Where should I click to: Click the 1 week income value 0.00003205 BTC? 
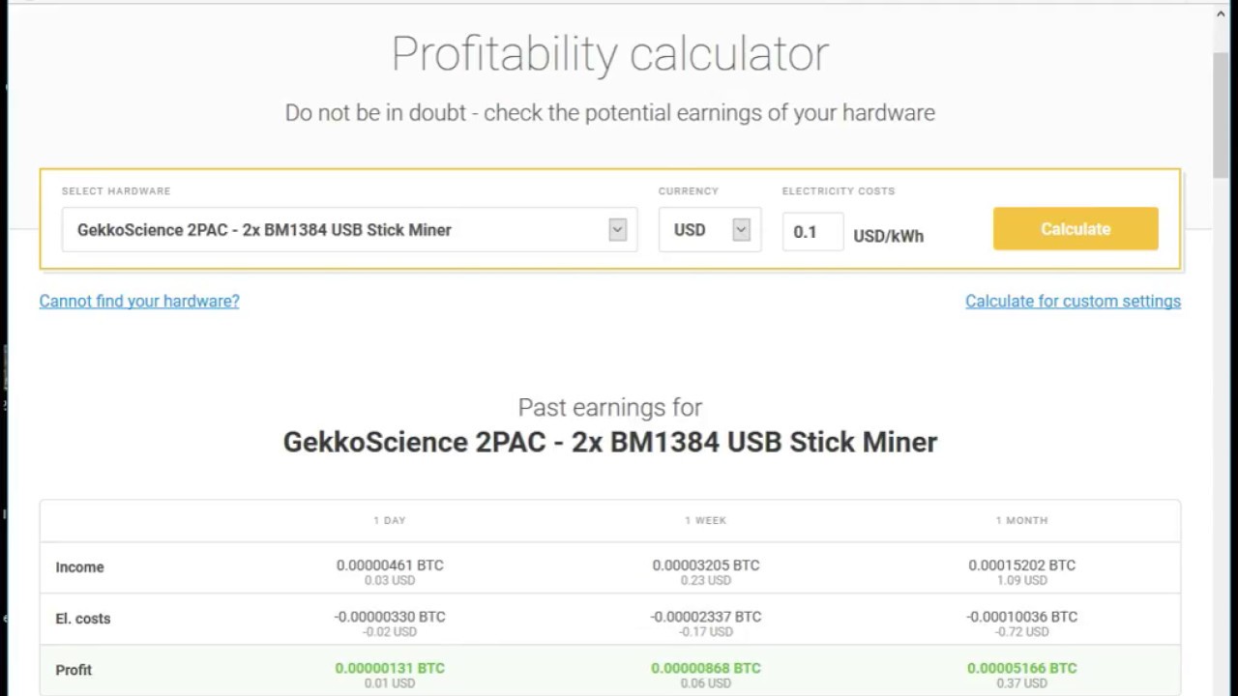(x=705, y=565)
